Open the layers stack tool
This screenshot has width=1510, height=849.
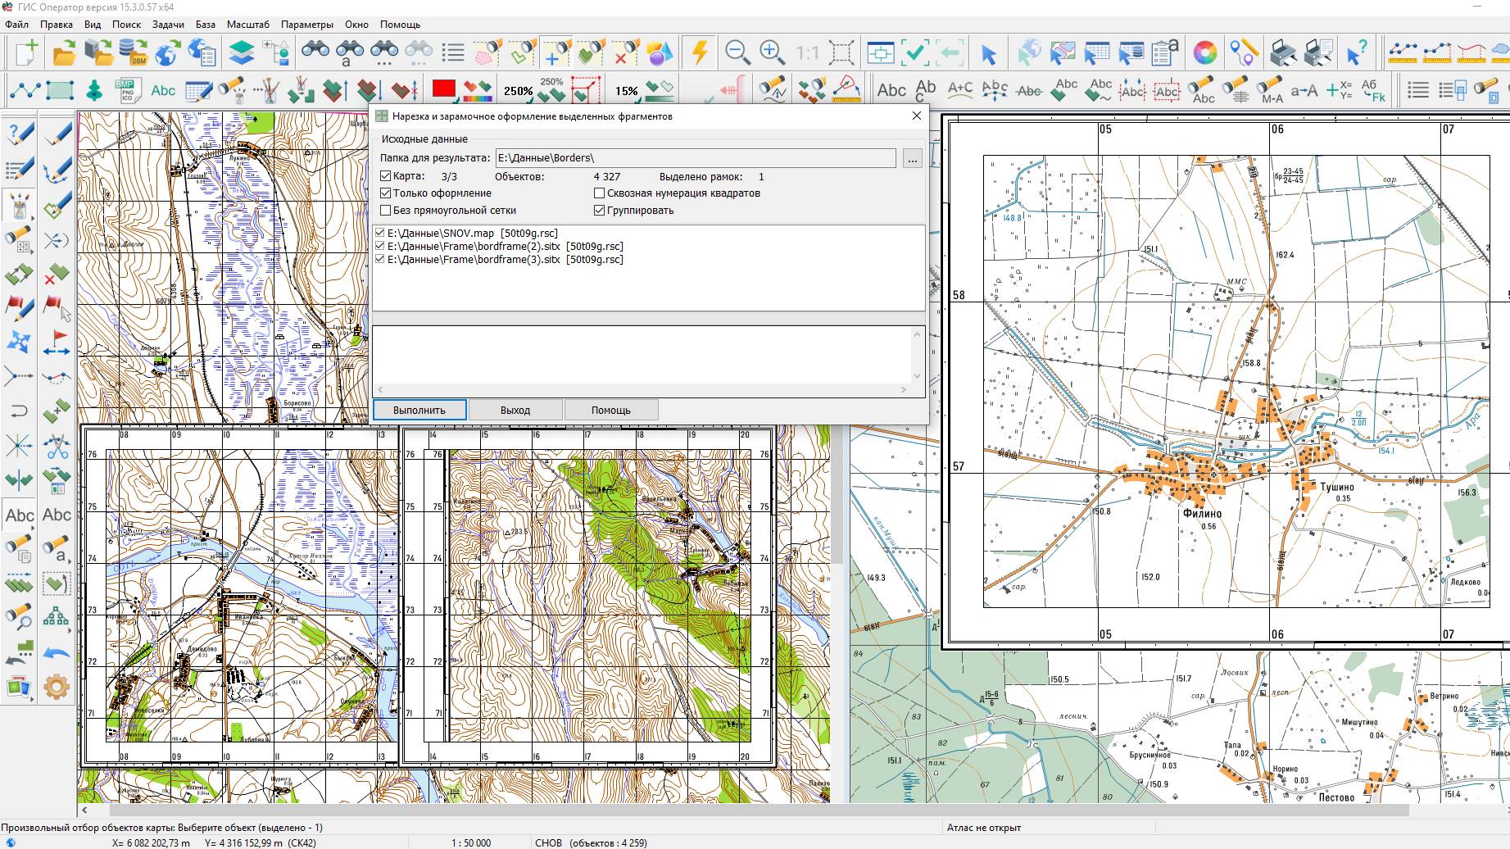241,53
